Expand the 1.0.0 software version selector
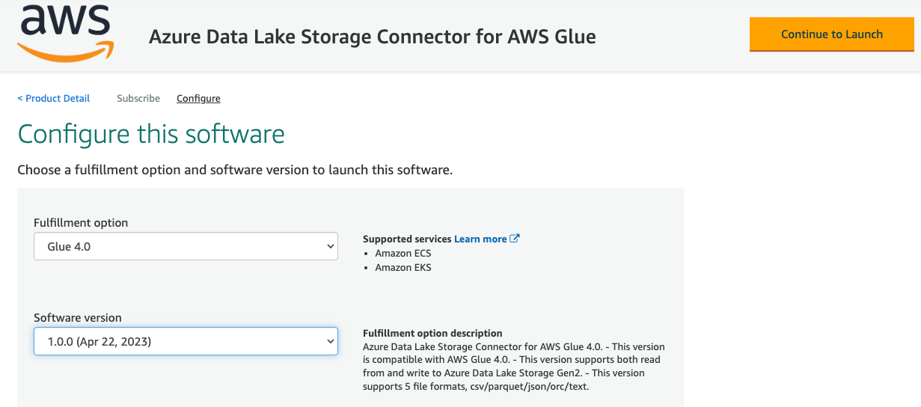This screenshot has width=921, height=407. [x=186, y=341]
